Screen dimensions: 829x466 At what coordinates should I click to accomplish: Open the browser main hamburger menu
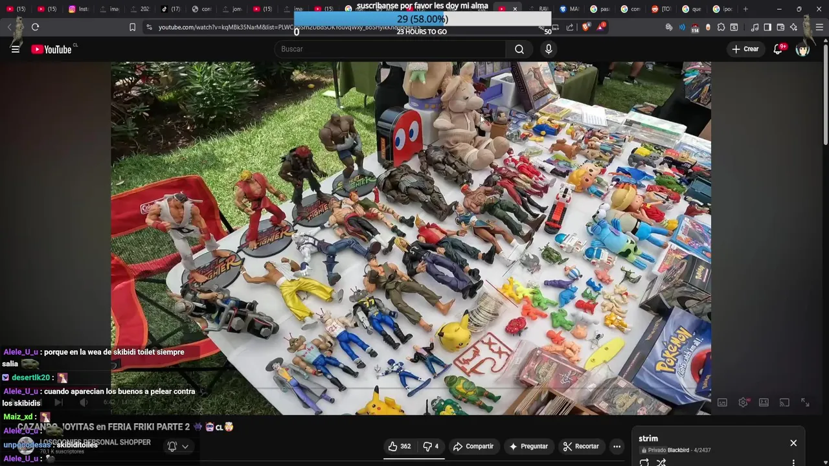[819, 27]
